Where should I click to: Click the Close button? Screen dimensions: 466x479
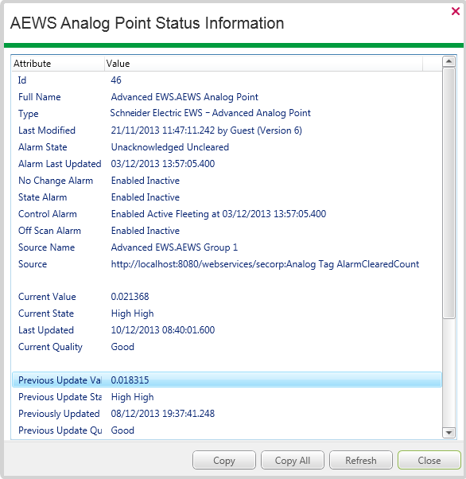click(429, 460)
